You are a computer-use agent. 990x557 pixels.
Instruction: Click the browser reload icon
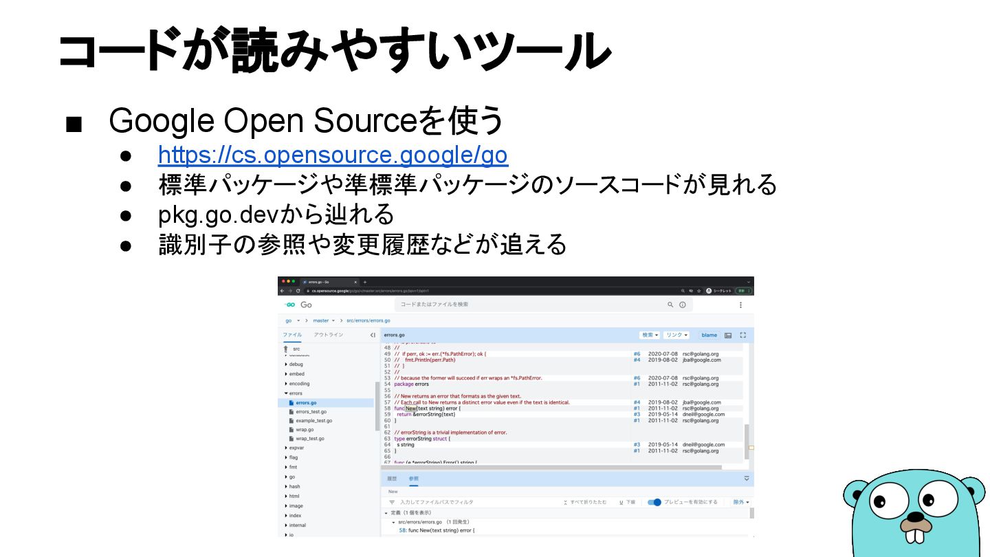298,291
